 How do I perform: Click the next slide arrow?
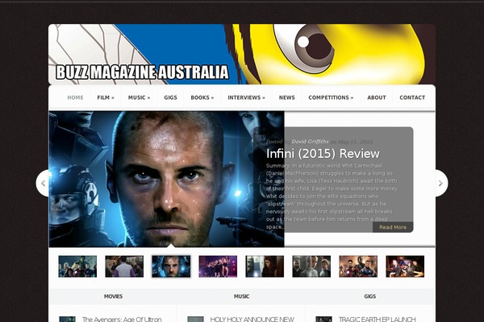441,183
